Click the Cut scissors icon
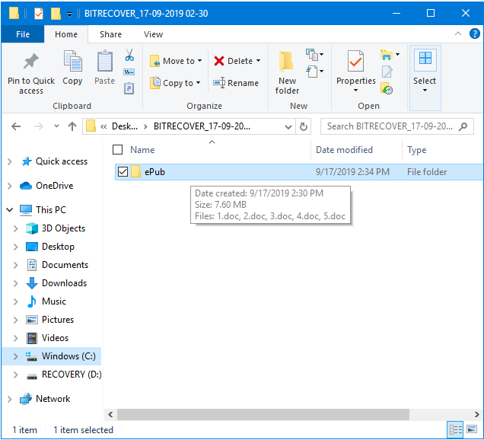484x440 pixels. point(129,55)
